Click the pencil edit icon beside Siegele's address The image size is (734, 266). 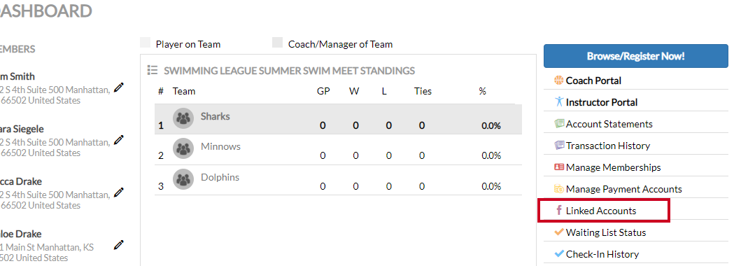coord(119,139)
